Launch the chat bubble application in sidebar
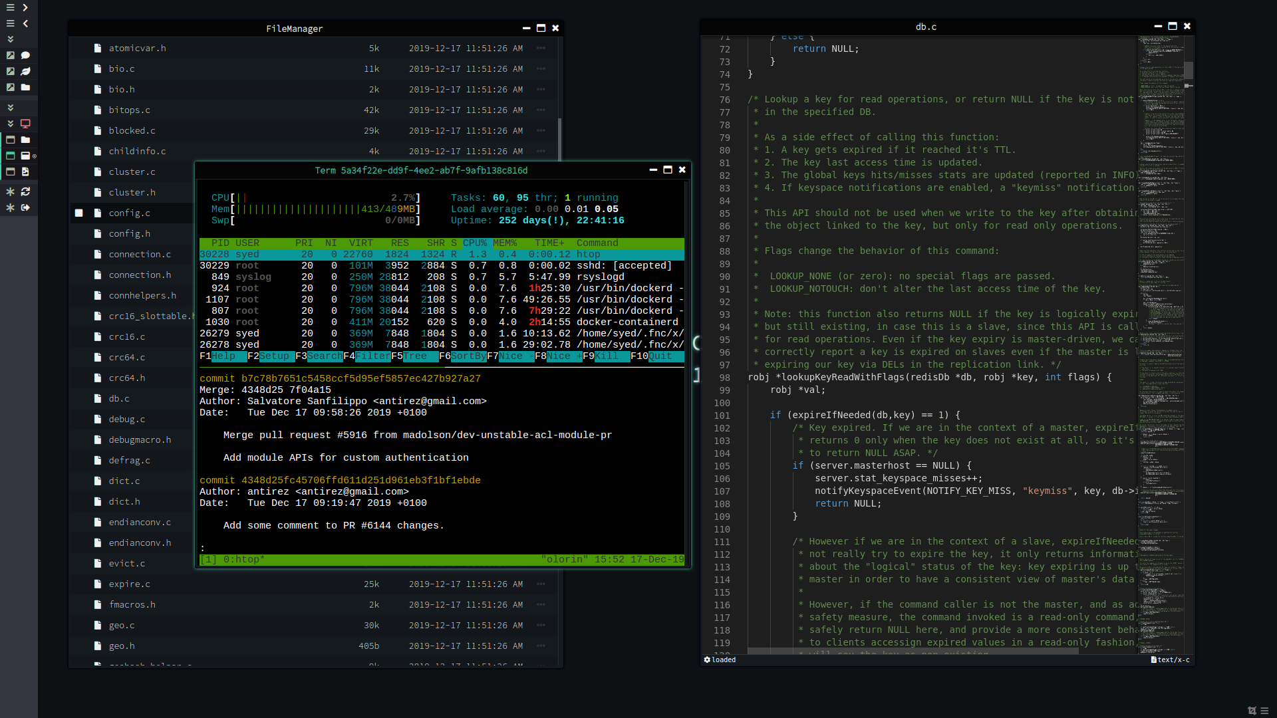 pos(25,55)
